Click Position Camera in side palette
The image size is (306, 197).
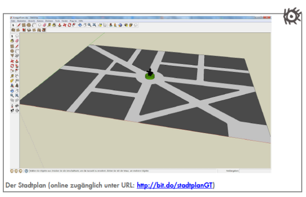point(12,106)
